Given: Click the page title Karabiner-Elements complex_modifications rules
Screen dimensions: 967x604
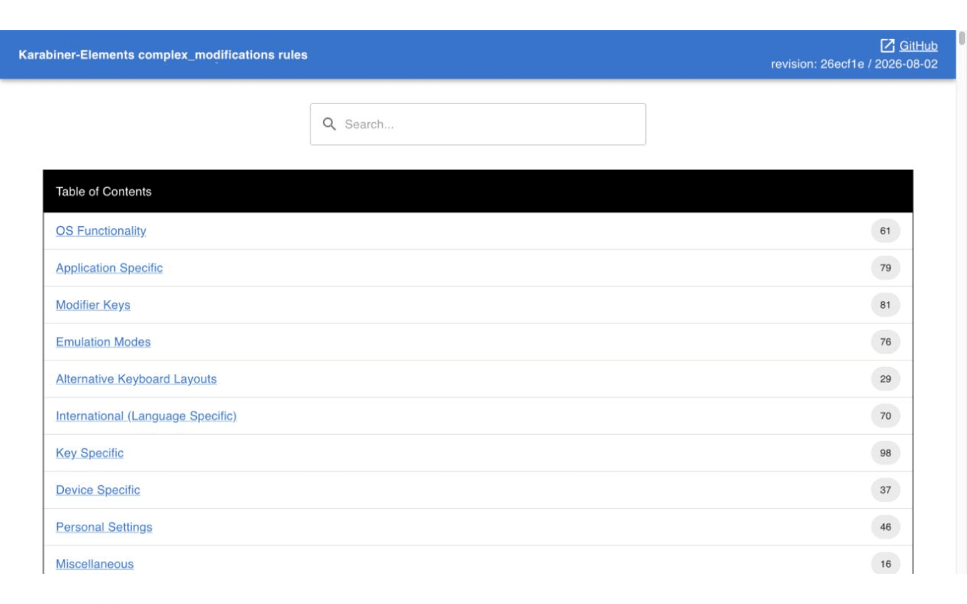Looking at the screenshot, I should point(163,55).
